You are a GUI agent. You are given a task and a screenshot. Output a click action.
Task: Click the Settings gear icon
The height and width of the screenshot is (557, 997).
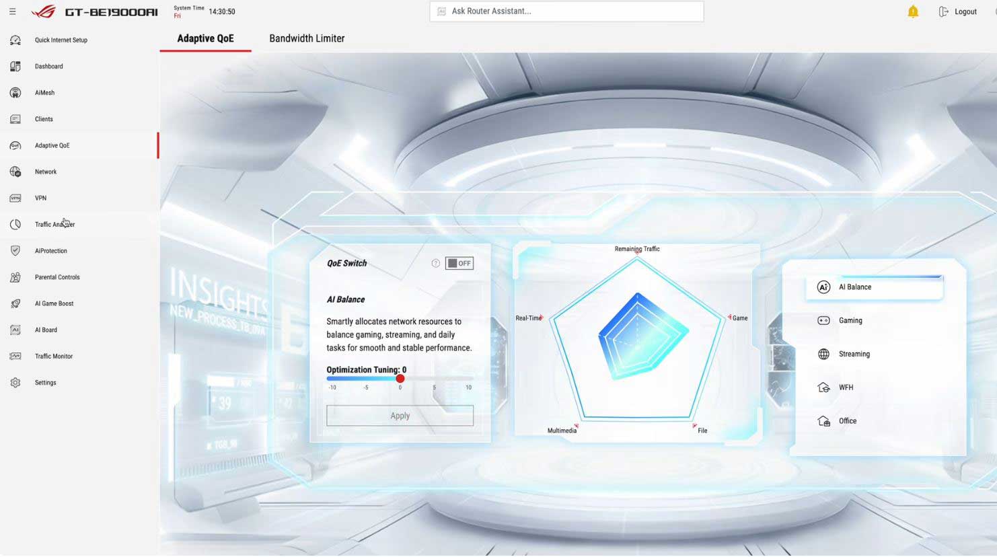coord(15,383)
